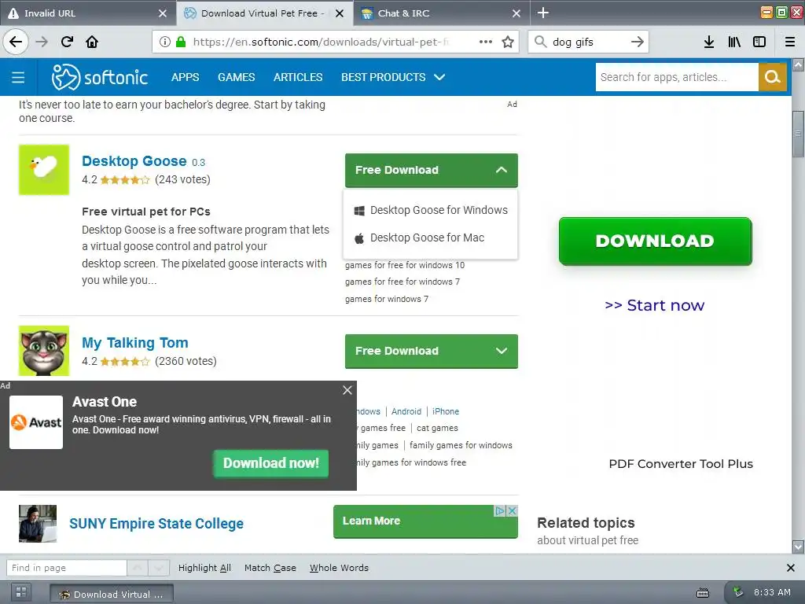
Task: Switch to the Chat & IRC tab
Action: coord(440,13)
